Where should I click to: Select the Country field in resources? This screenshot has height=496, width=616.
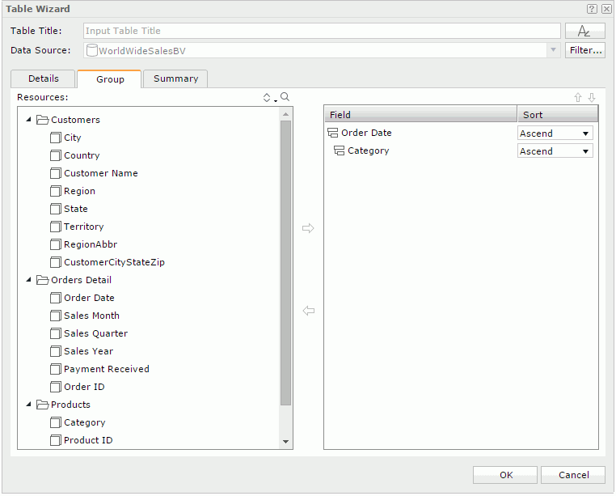[x=82, y=155]
